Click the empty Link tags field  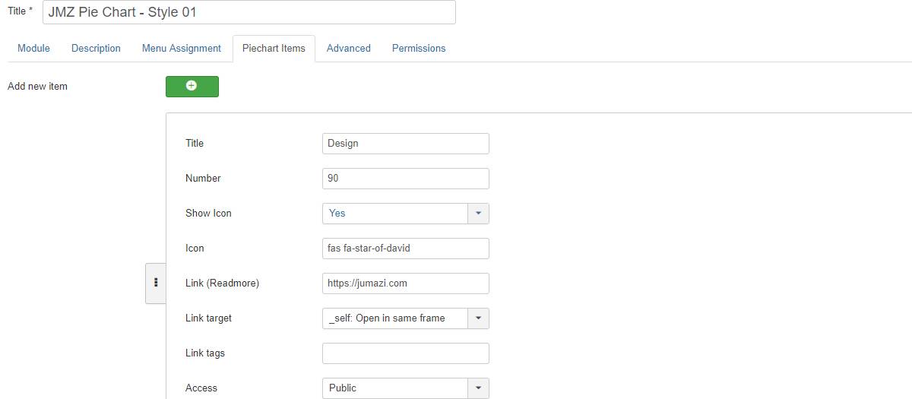pyautogui.click(x=406, y=353)
